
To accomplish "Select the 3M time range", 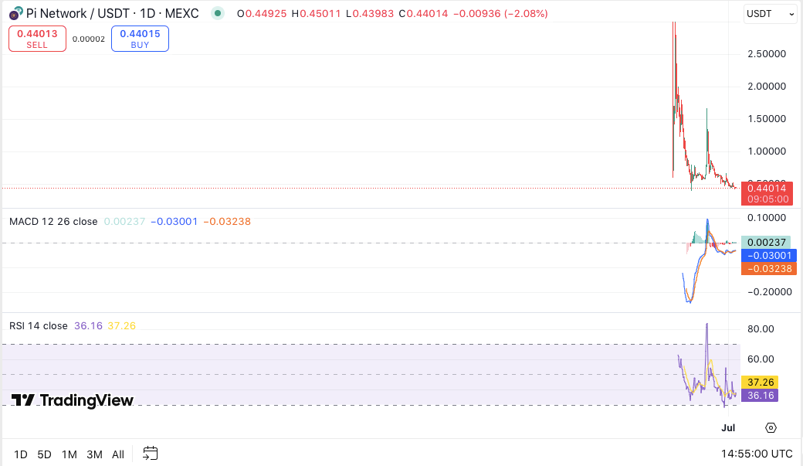I will [94, 454].
